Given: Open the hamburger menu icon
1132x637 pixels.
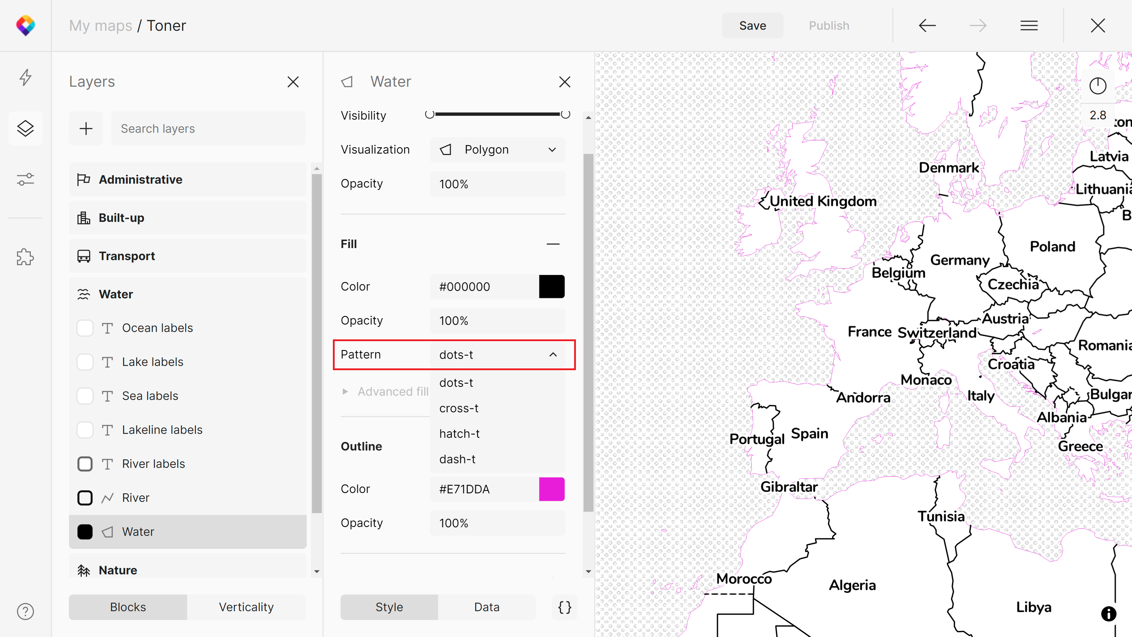Looking at the screenshot, I should pyautogui.click(x=1029, y=25).
